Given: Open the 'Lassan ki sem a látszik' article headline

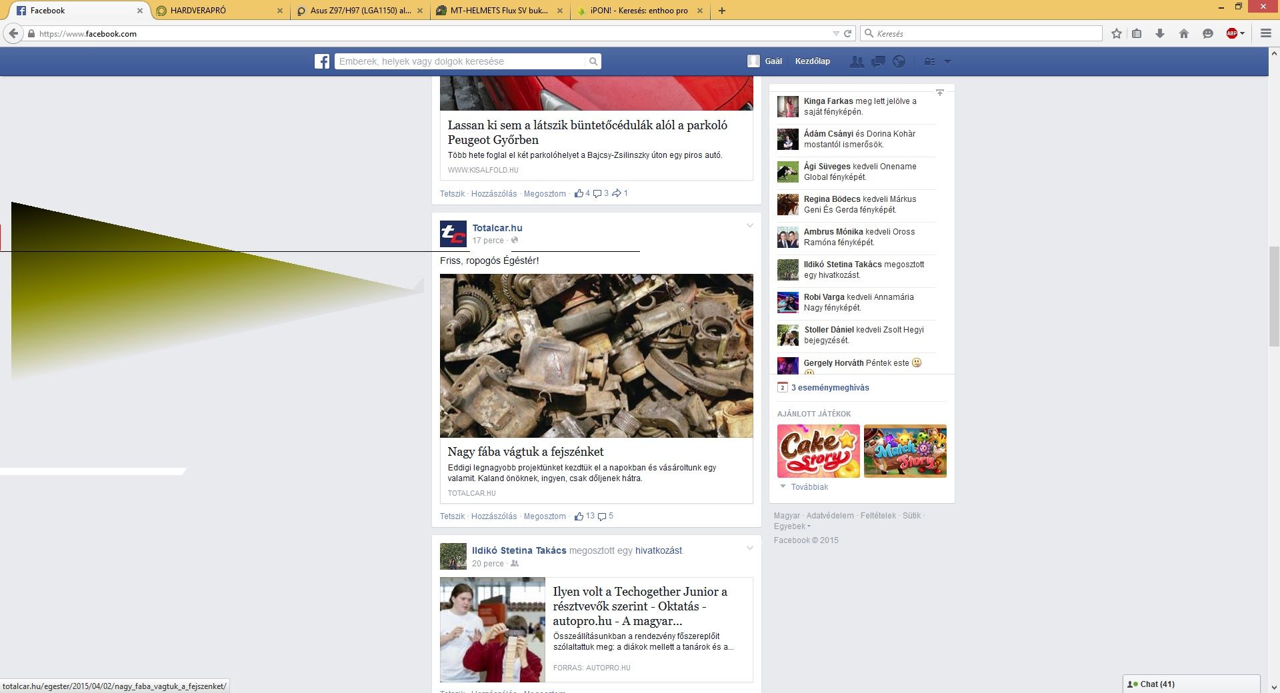Looking at the screenshot, I should coord(587,133).
